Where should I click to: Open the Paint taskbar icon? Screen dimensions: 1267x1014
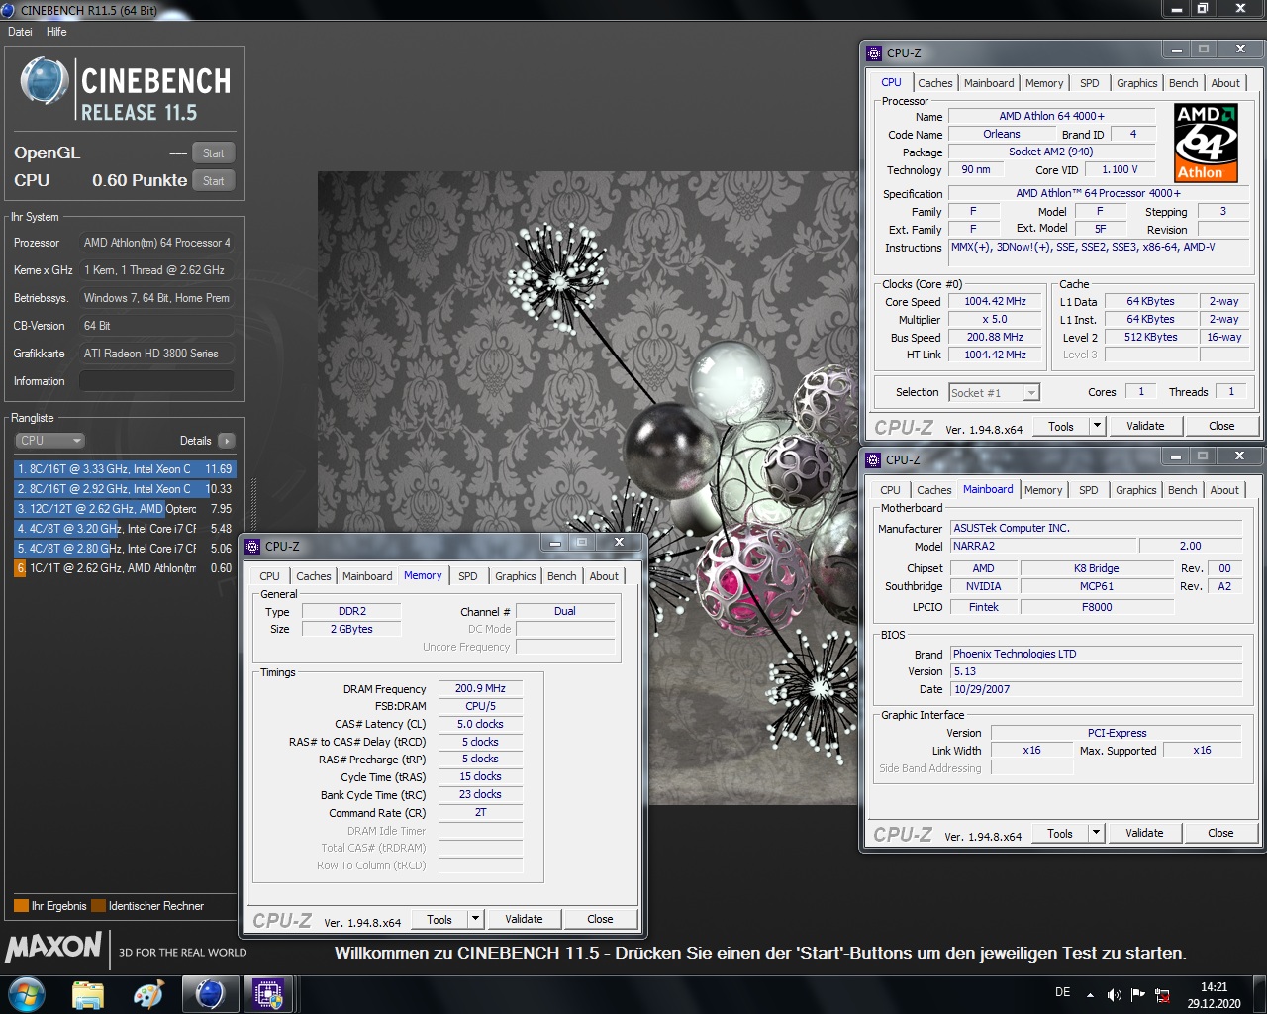pyautogui.click(x=148, y=994)
